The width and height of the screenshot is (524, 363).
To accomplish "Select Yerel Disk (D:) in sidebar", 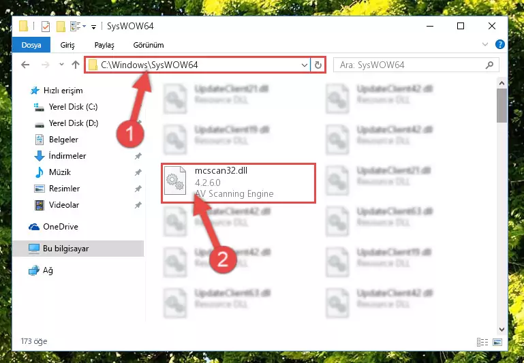I will [67, 123].
